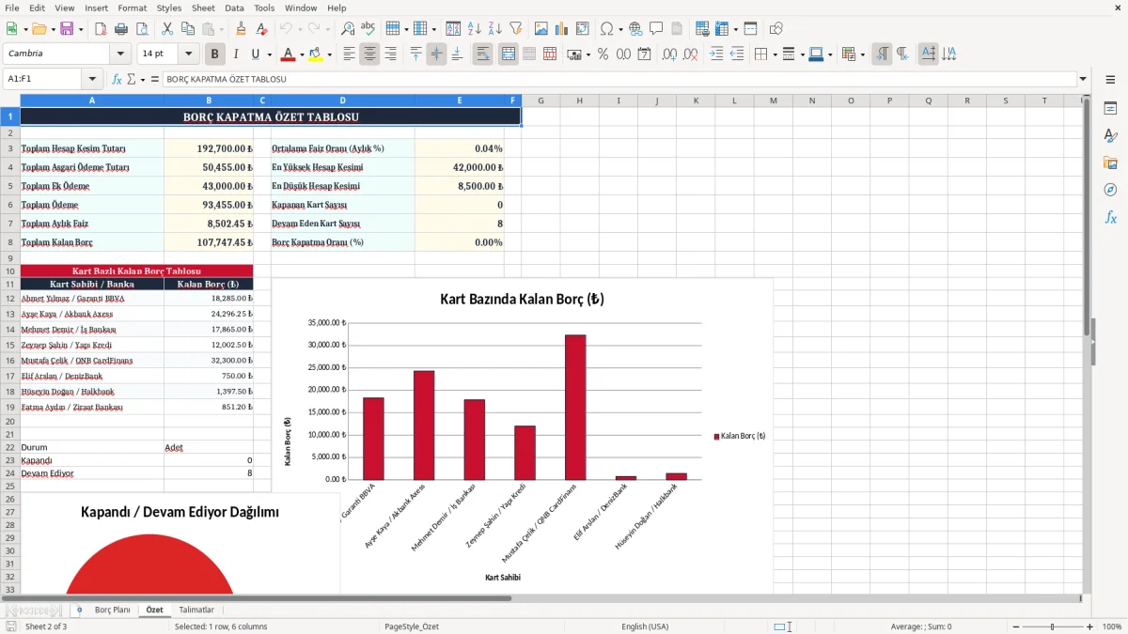Toggle Center Vertically alignment

pos(436,54)
